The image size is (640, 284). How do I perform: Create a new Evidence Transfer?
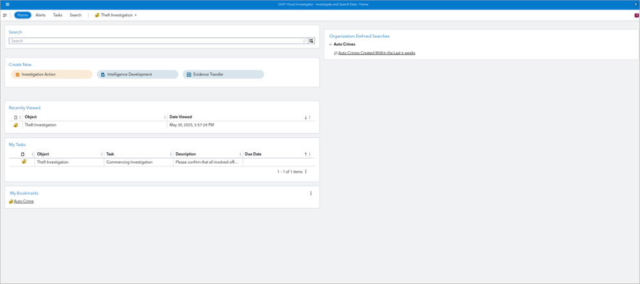[x=224, y=75]
